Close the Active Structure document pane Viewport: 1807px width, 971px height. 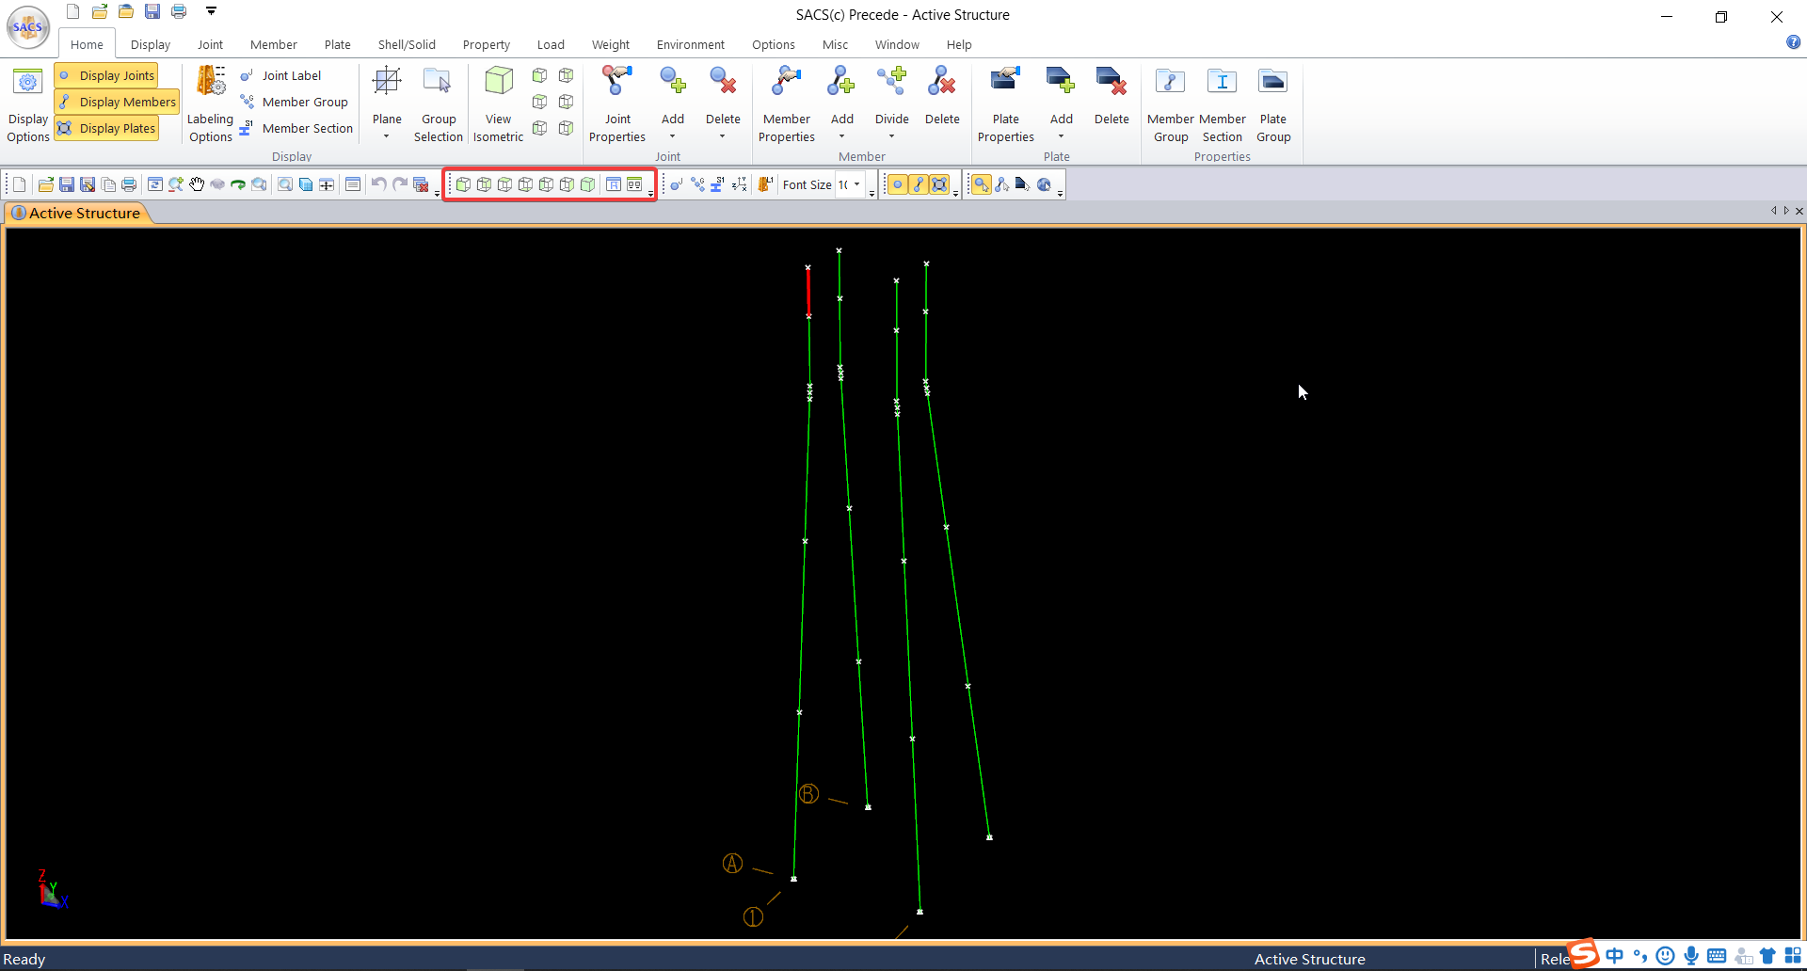pos(1799,211)
